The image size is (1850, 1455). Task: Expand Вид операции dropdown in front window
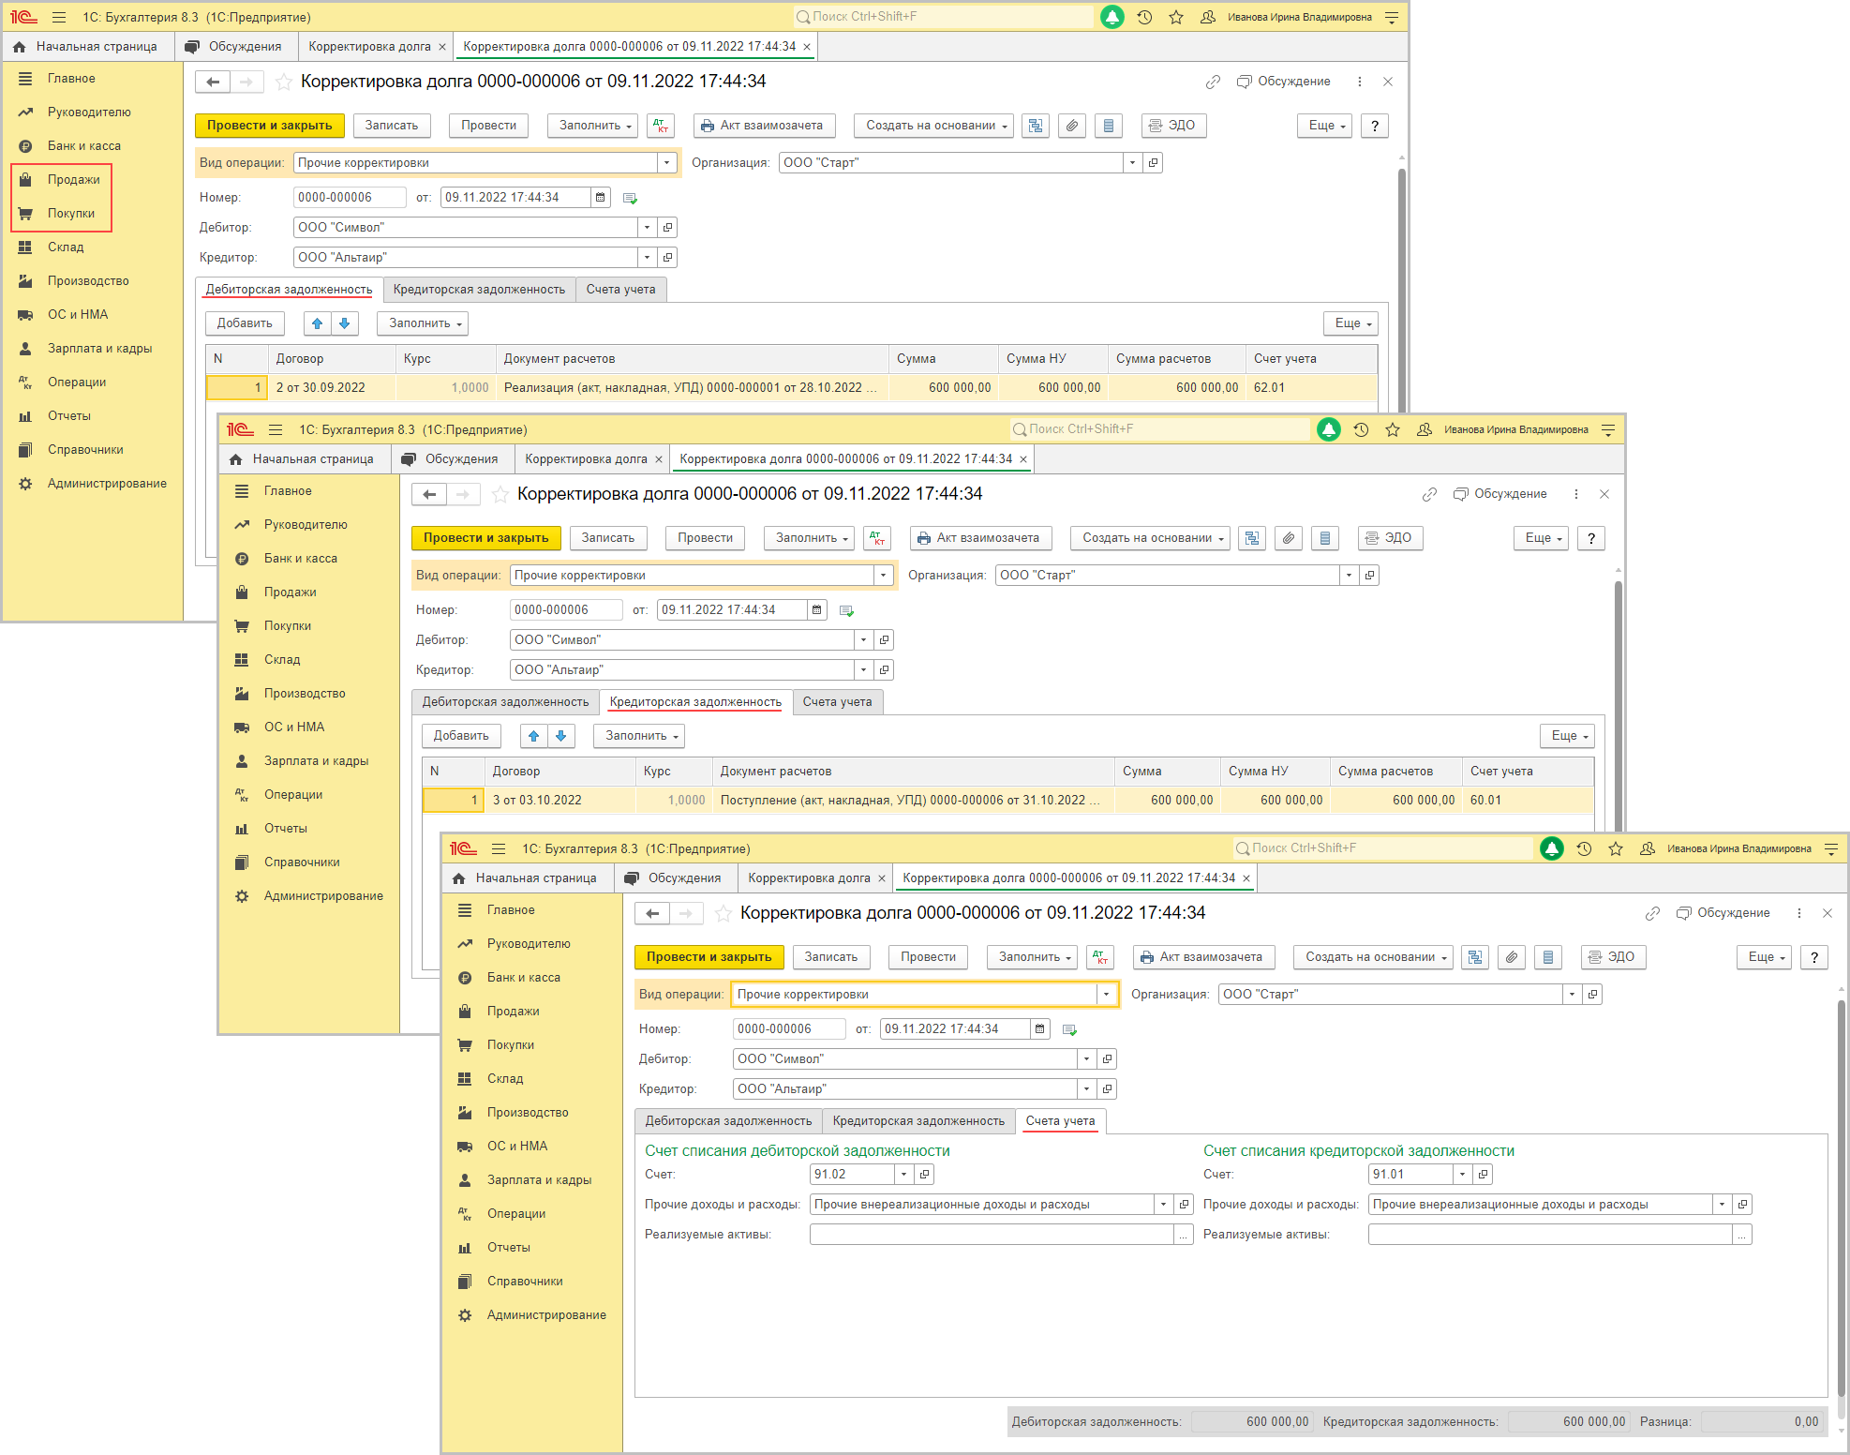click(1107, 995)
